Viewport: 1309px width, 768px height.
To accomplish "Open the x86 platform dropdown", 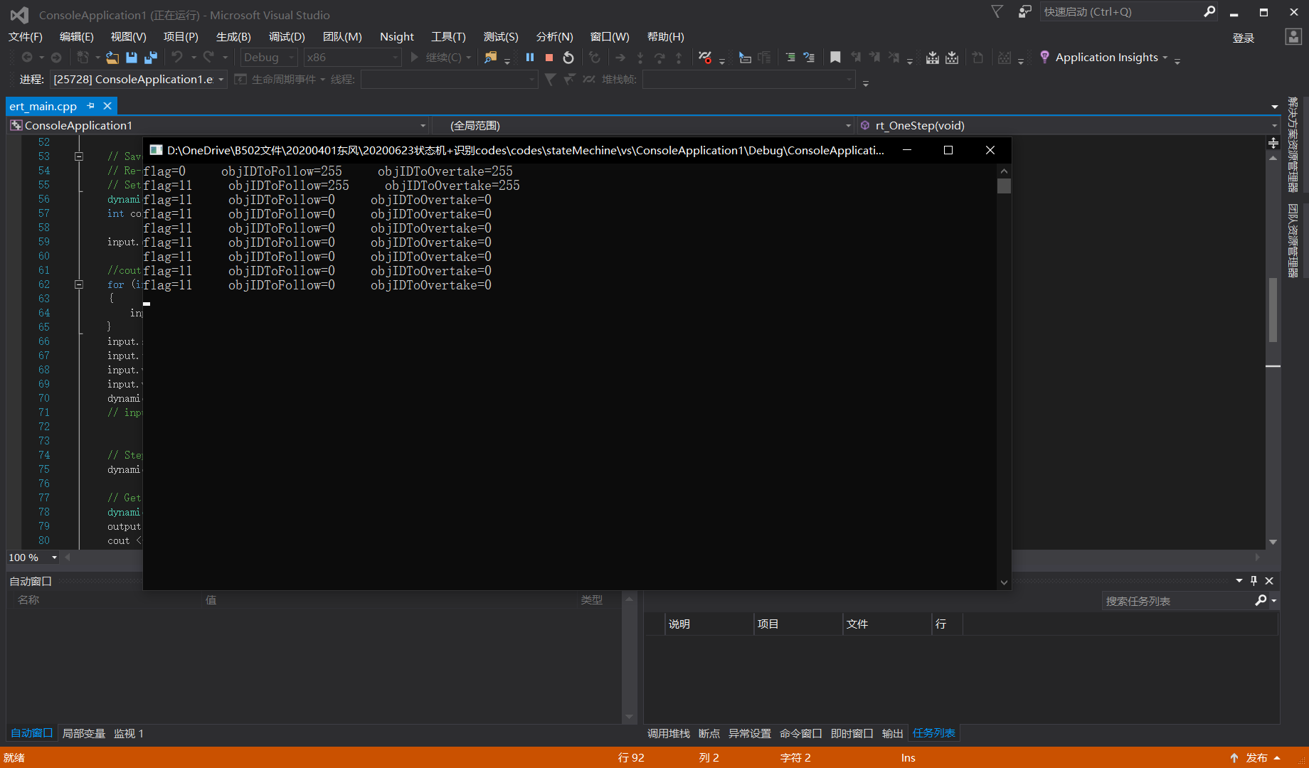I will pos(352,58).
